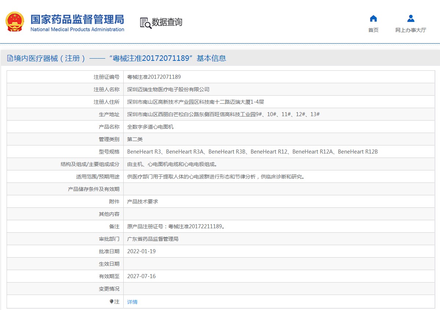The image size is (440, 310).
Task: Select 深圳迈瑞生物医疗电子股份有限公司 text
Action: pyautogui.click(x=168, y=89)
